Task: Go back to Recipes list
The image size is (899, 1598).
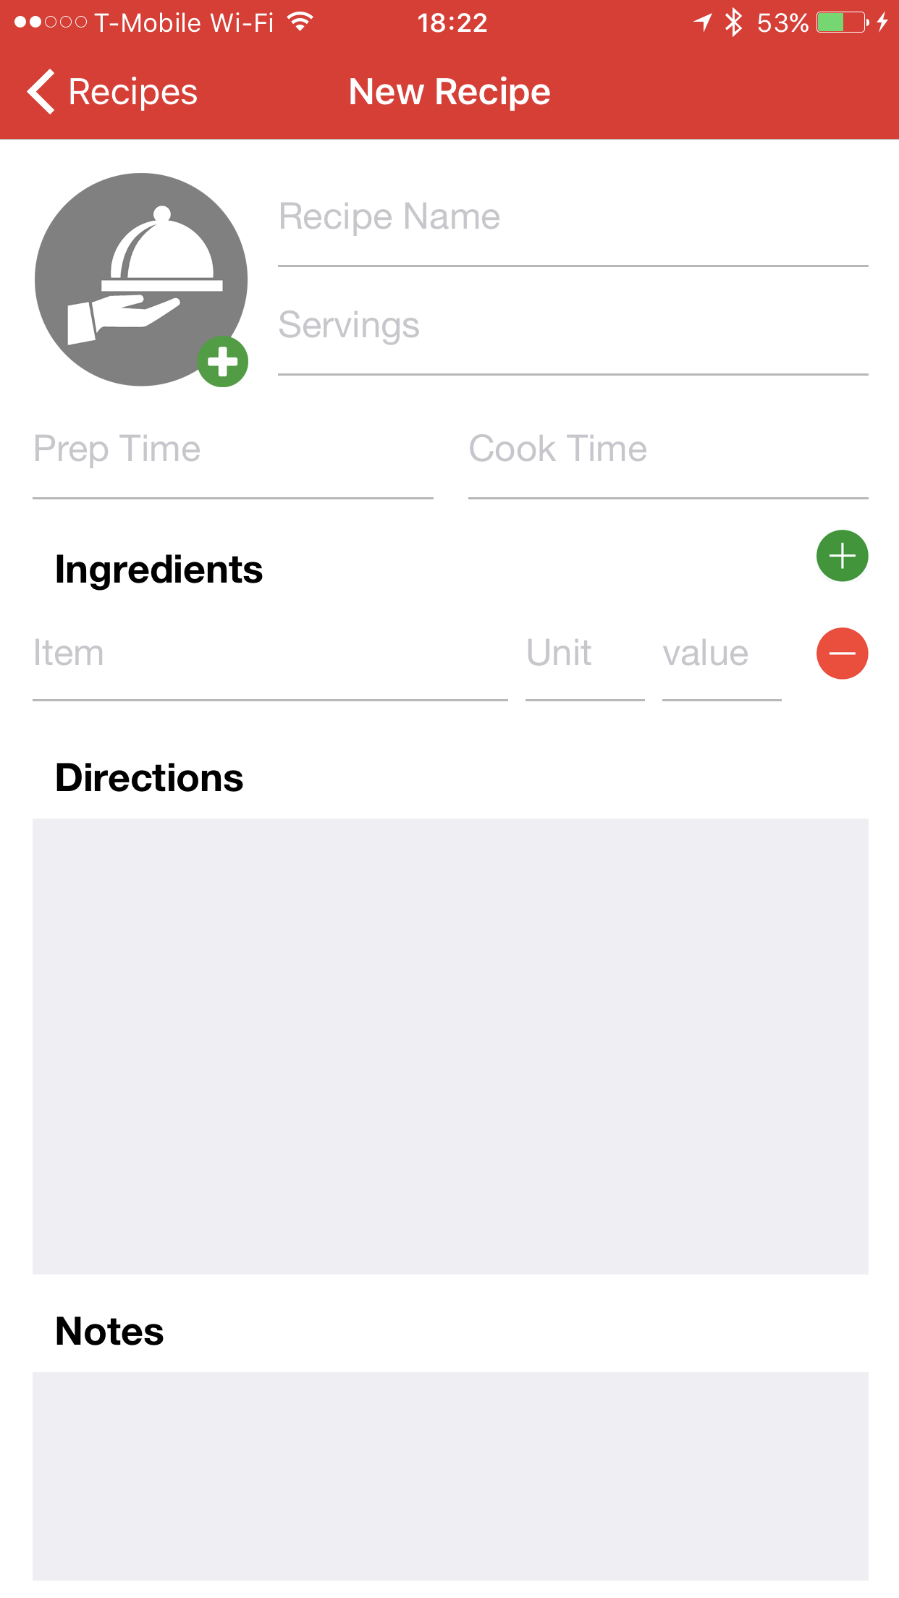Action: click(x=132, y=92)
